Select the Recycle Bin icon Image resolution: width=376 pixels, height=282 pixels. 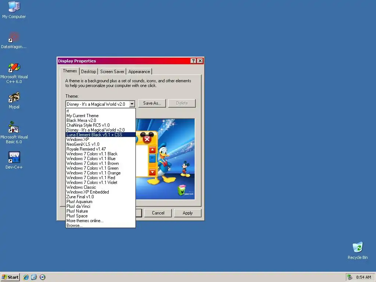(x=358, y=250)
